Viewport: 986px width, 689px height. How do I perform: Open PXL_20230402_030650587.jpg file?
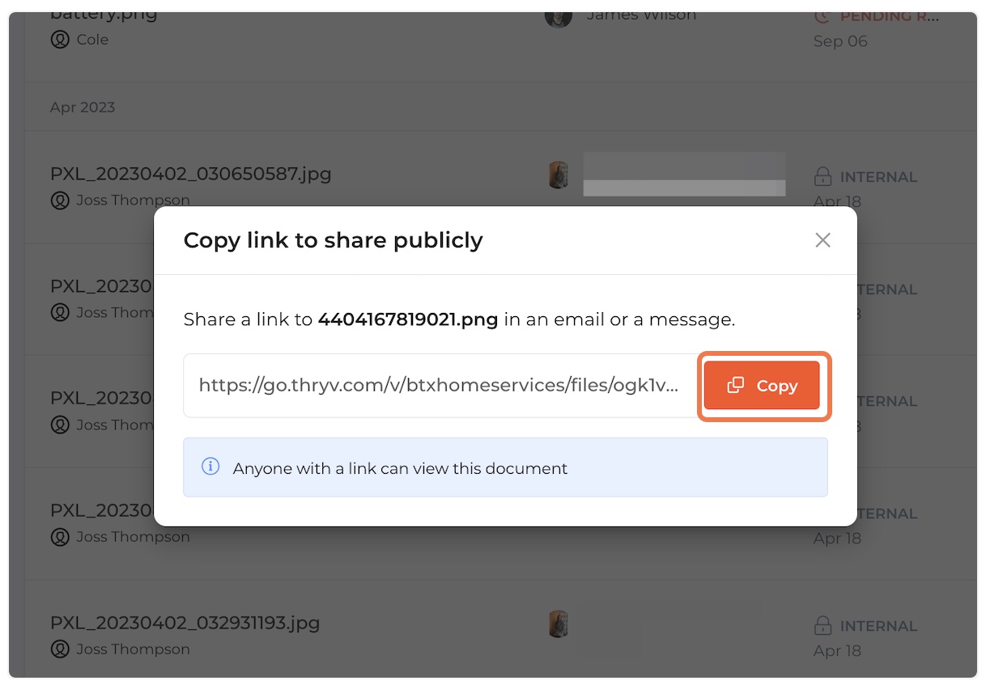(191, 174)
